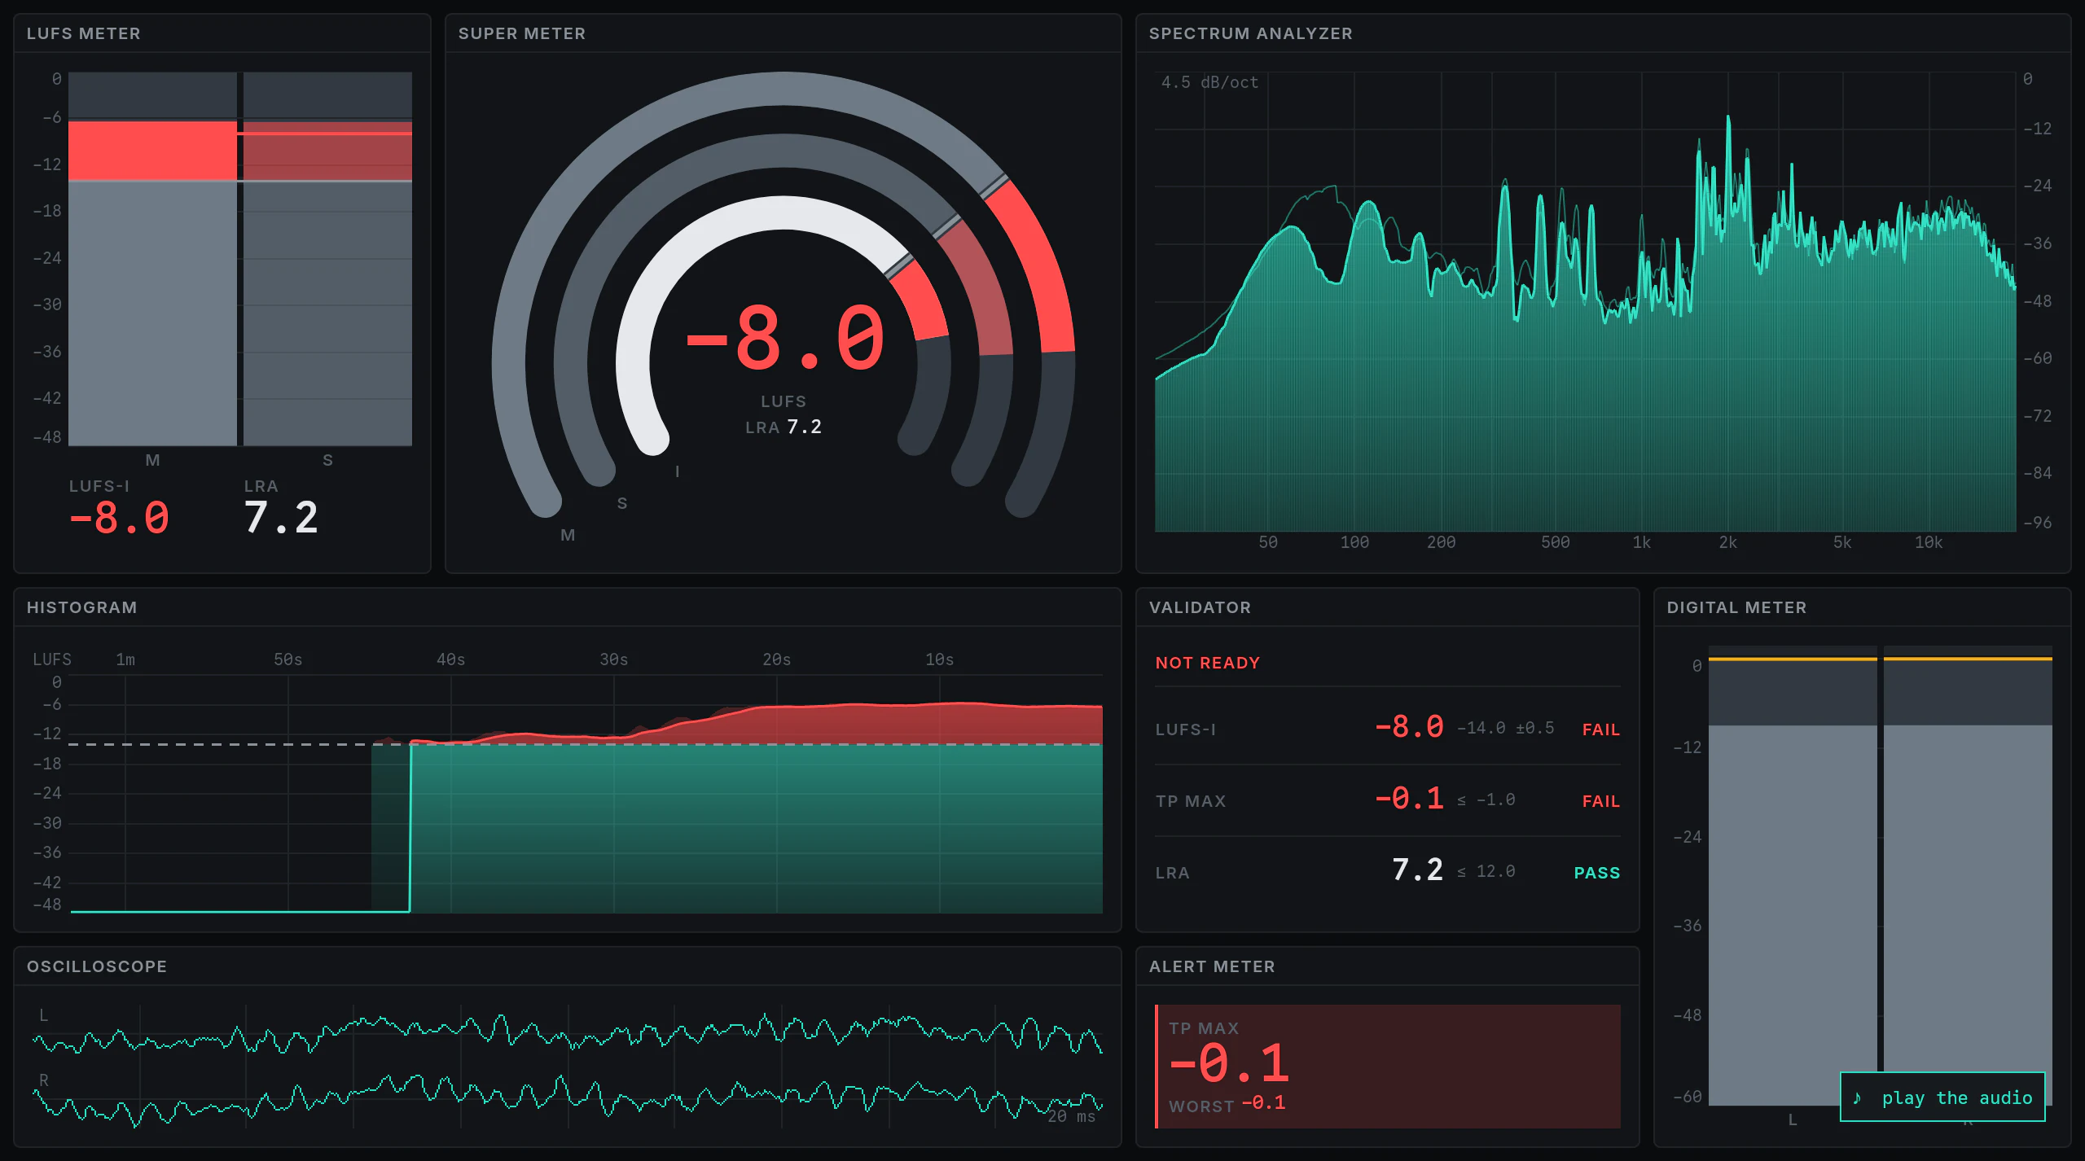Click the "-14.0 ±0.5" target in Validator
The image size is (2085, 1161).
point(1505,728)
